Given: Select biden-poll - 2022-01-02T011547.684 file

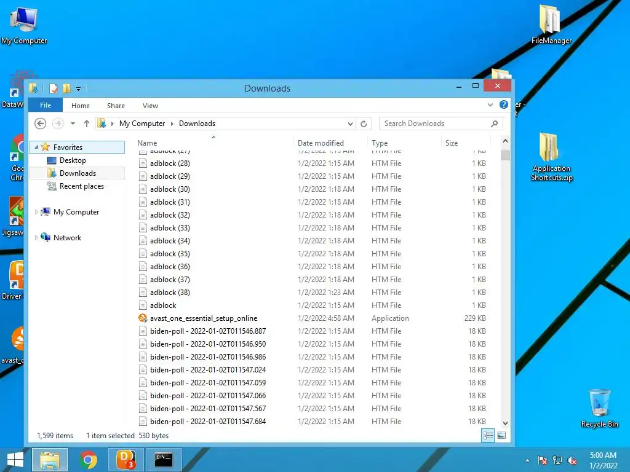Looking at the screenshot, I should 208,422.
